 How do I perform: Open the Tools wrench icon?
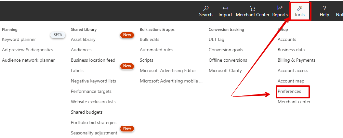pos(299,8)
